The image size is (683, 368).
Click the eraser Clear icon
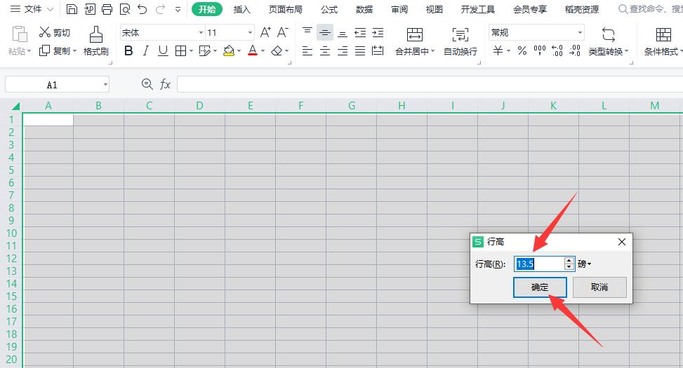pyautogui.click(x=277, y=51)
